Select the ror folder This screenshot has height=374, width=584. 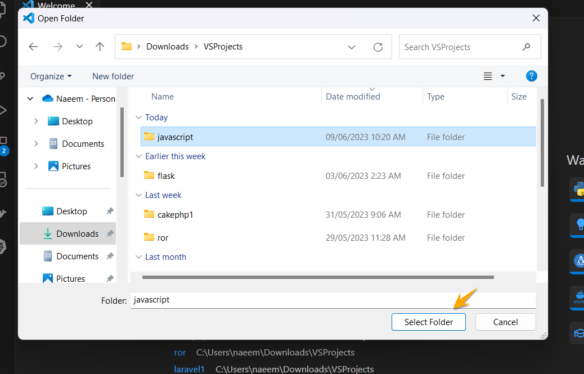[x=338, y=238]
